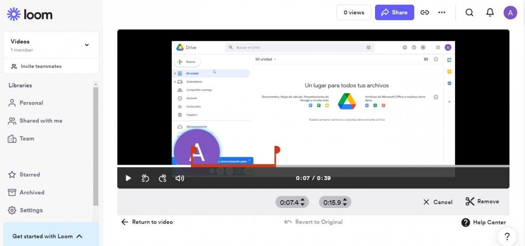Remove the selected clip section

[x=482, y=201]
